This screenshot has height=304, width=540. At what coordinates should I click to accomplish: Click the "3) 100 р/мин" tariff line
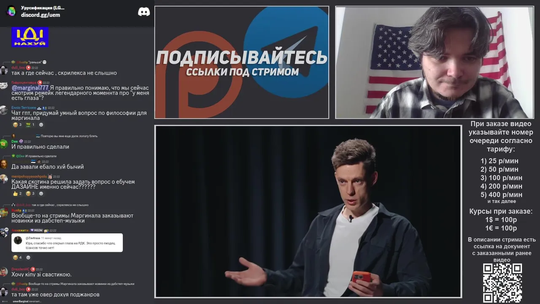coord(501,178)
